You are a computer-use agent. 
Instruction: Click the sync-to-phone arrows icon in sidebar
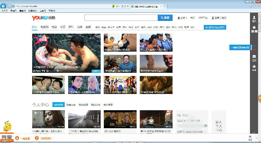click(254, 48)
